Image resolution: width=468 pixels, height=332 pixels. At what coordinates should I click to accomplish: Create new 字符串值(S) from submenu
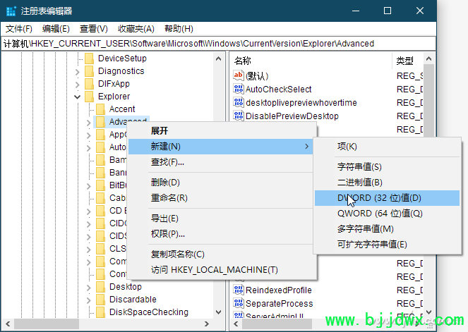pos(387,166)
